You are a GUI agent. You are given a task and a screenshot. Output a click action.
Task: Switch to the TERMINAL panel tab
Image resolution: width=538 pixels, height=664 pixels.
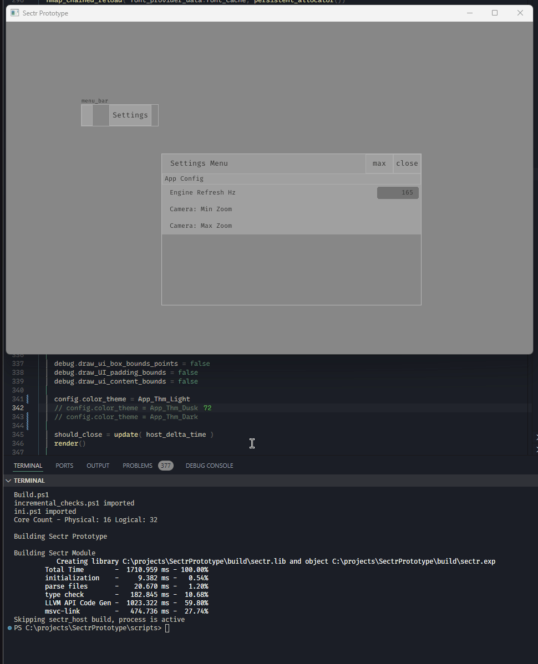[x=28, y=466]
